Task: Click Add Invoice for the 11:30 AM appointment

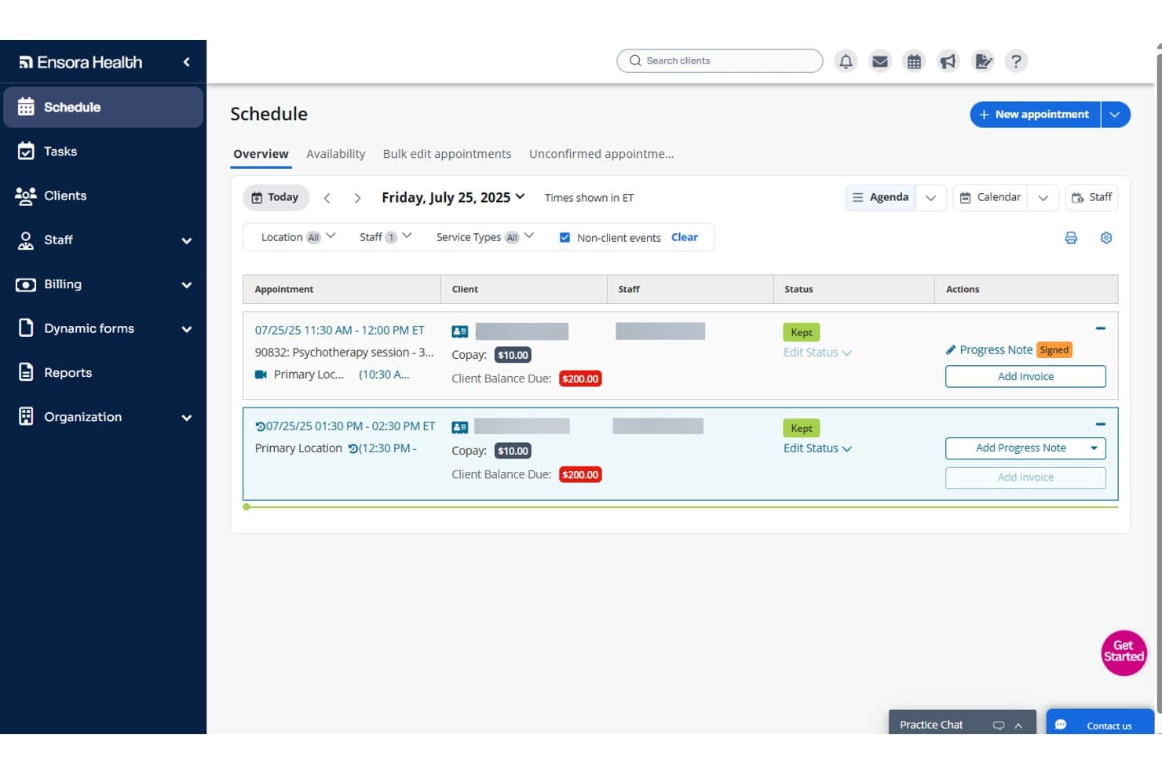Action: (1025, 377)
